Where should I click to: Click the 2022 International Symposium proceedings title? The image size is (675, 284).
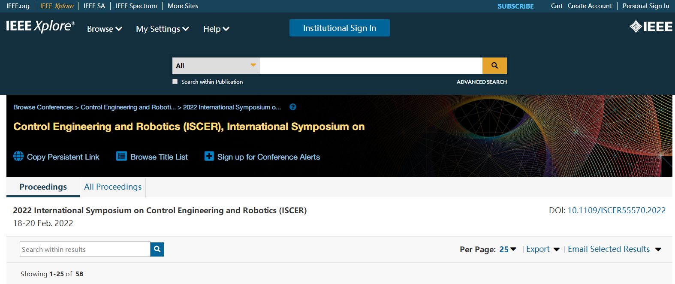[160, 211]
